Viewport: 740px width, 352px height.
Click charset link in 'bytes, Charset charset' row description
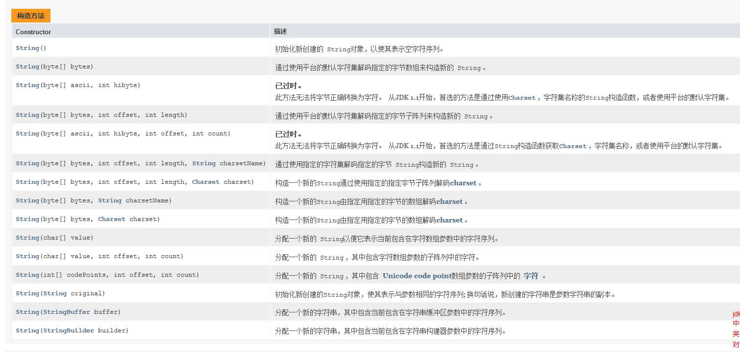click(x=449, y=220)
